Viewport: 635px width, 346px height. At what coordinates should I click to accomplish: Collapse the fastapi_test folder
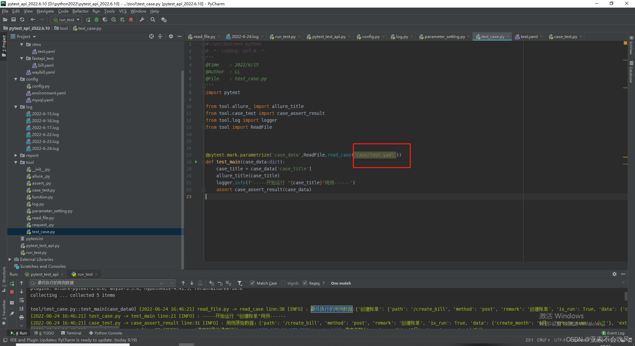(22, 58)
